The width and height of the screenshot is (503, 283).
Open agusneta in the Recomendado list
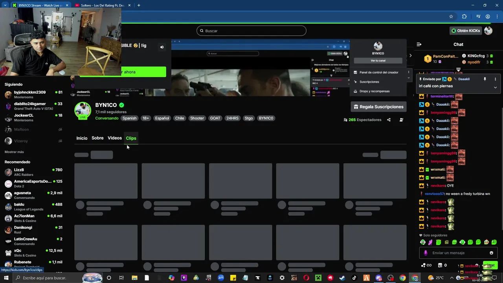point(33,195)
